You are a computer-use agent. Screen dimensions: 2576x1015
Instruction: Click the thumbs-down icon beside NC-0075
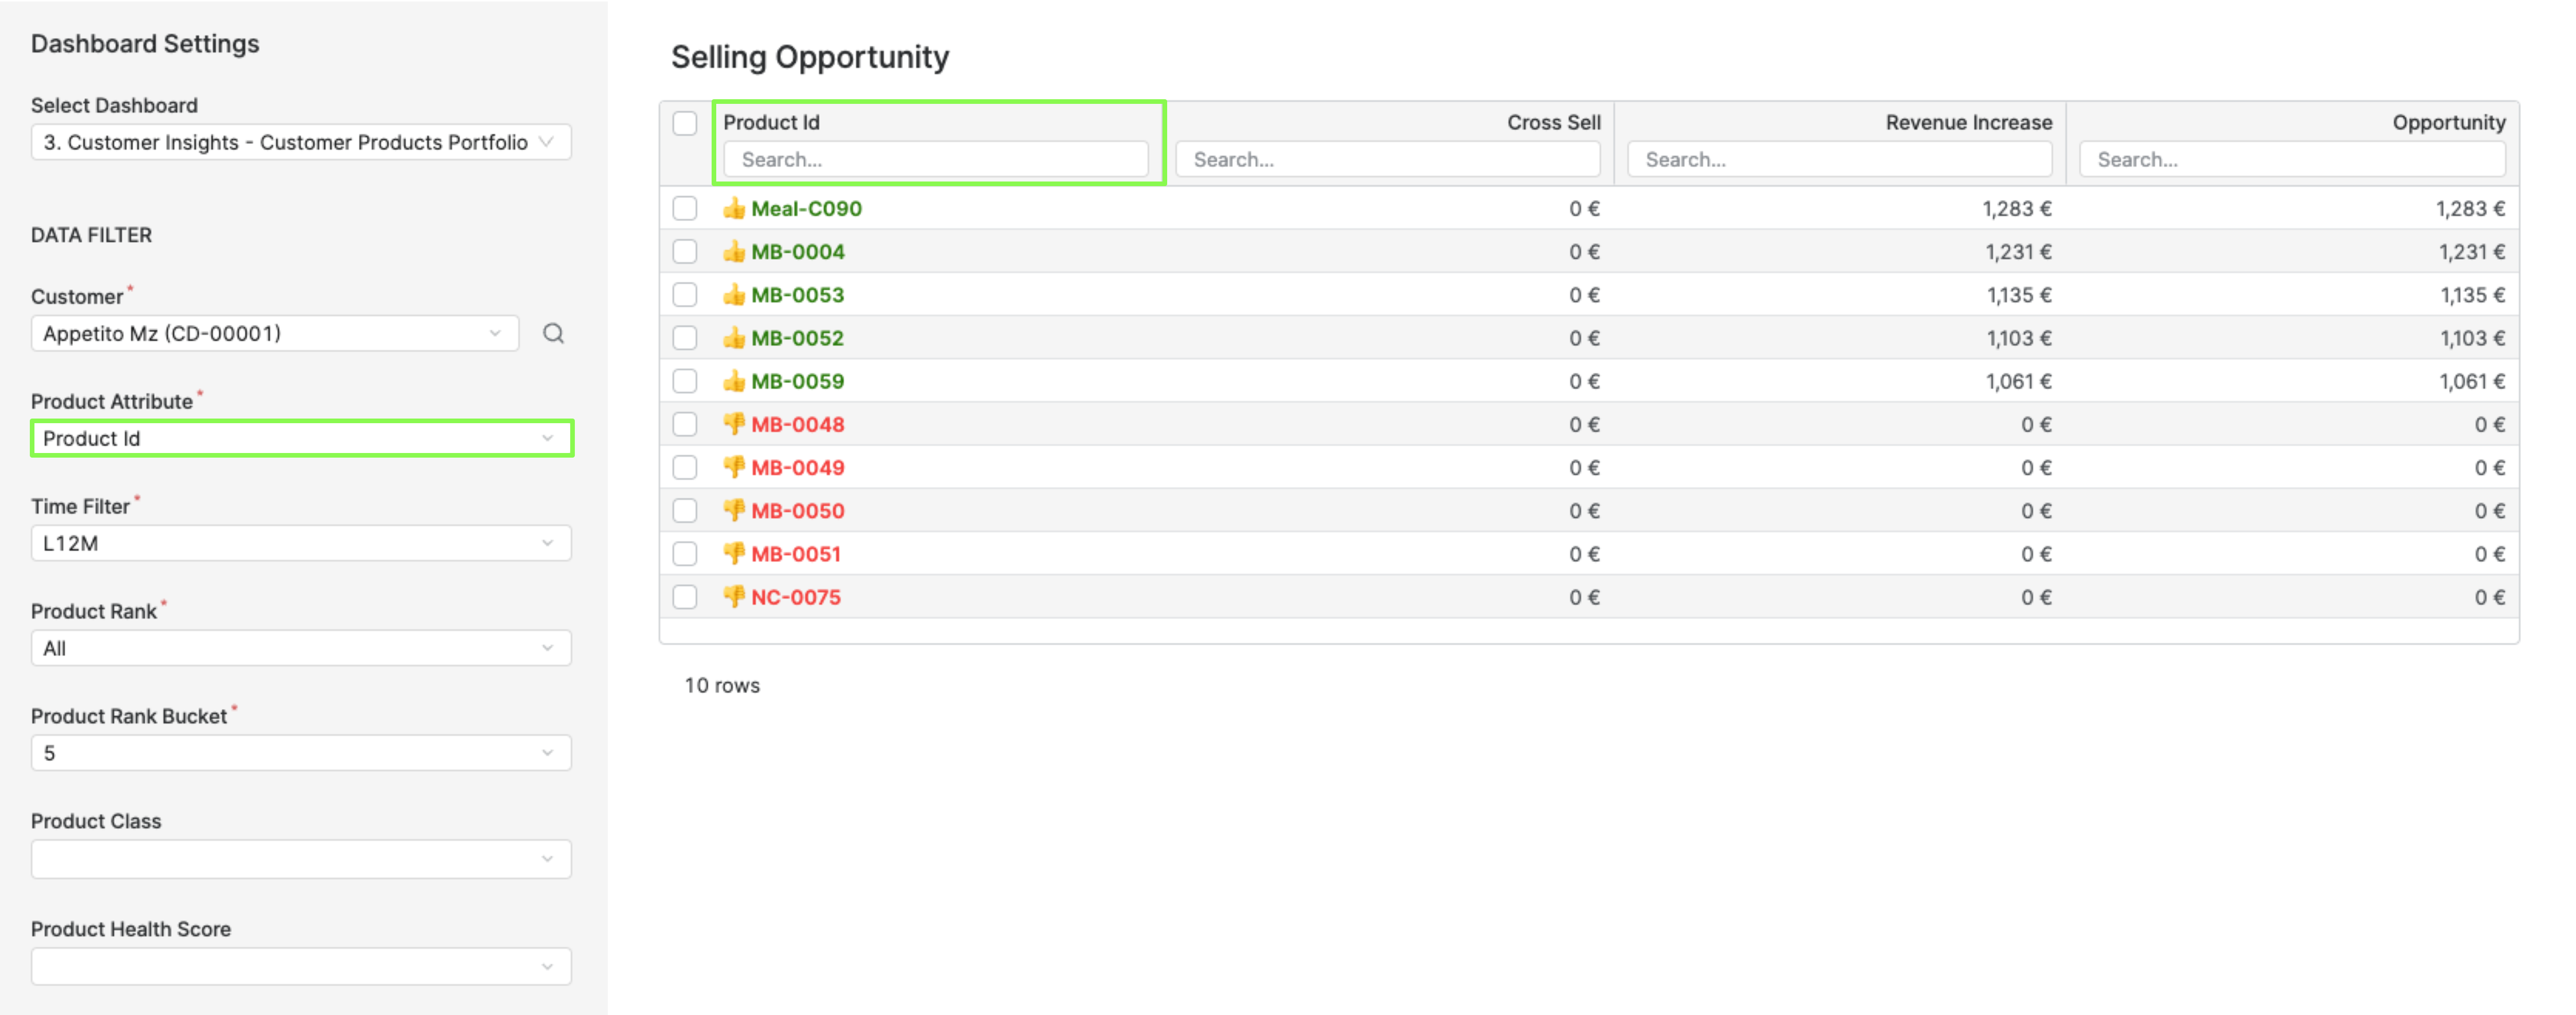tap(735, 596)
